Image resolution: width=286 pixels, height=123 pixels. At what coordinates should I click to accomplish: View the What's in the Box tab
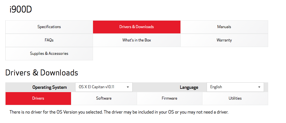(x=137, y=40)
